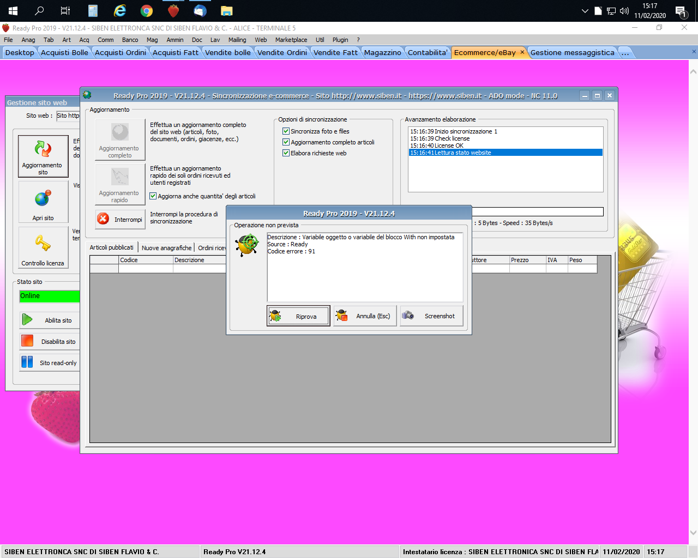Click the Codice column header
The height and width of the screenshot is (558, 698).
(x=146, y=260)
